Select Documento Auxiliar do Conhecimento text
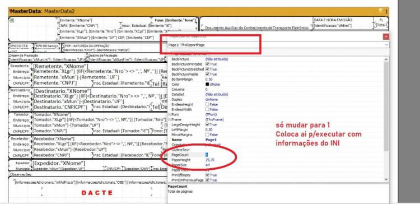This screenshot has height=204, width=420. 256,27
